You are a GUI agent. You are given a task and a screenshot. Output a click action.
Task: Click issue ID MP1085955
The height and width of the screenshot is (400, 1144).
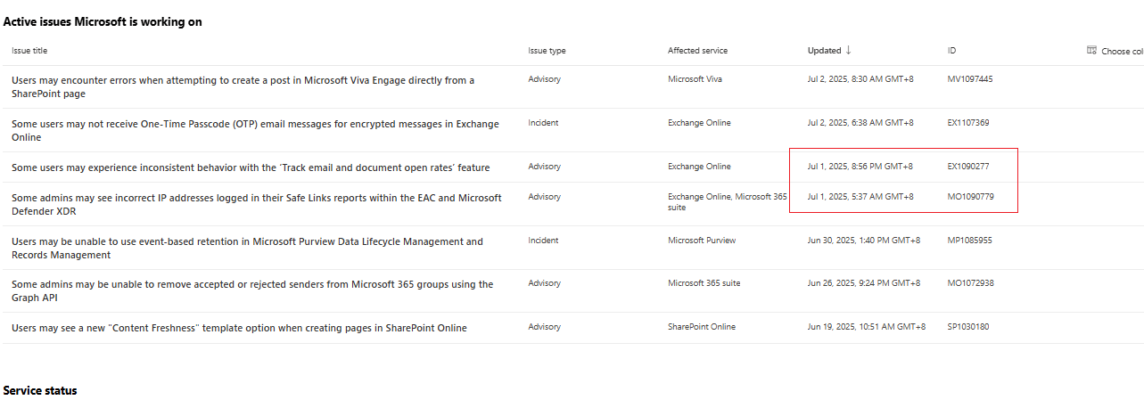click(x=969, y=241)
